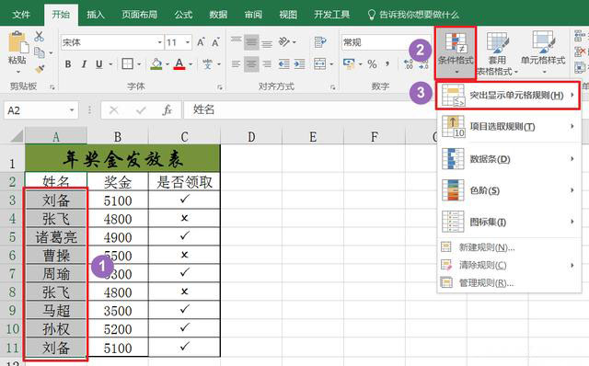Click 管理规则(R)... manage rules
Viewport: 589px width, 366px height.
click(x=509, y=282)
